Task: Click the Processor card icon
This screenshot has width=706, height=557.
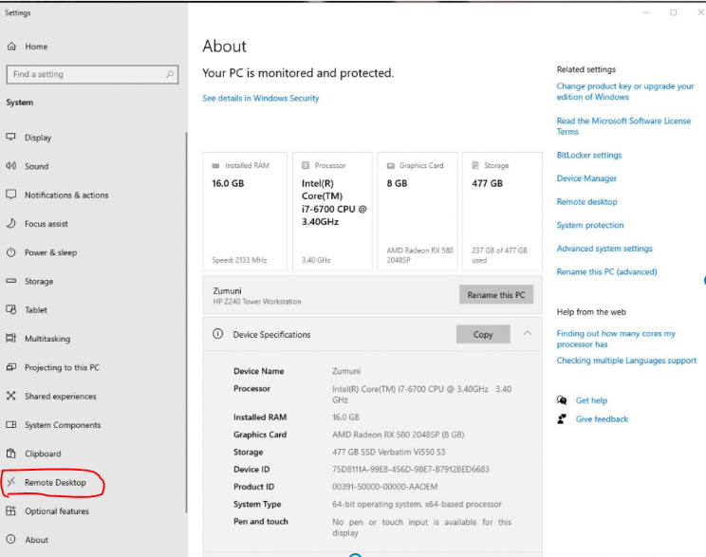Action: pos(306,165)
